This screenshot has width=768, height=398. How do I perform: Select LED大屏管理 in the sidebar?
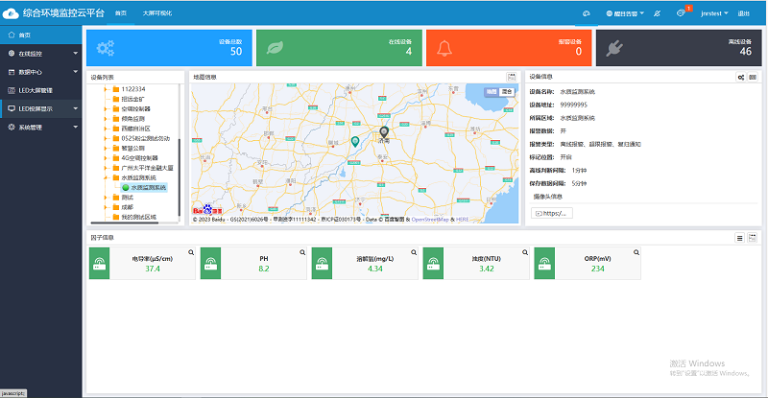[36, 90]
